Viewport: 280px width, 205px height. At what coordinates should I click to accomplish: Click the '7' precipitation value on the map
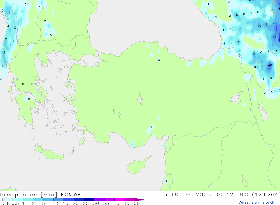(x=273, y=23)
